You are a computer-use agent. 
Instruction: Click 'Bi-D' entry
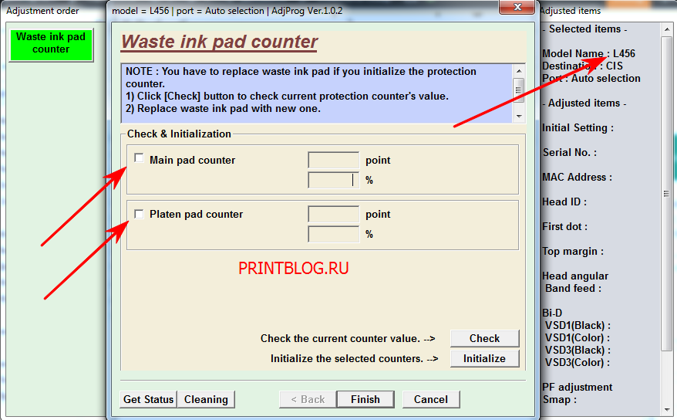(x=552, y=313)
